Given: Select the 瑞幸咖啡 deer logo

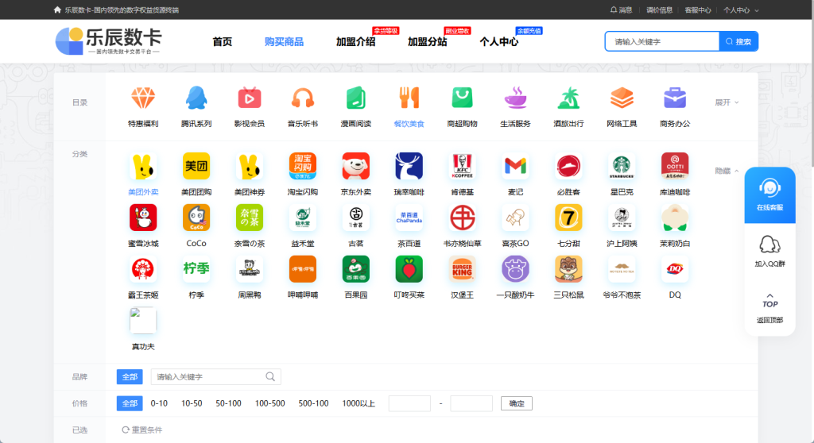Looking at the screenshot, I should 409,166.
